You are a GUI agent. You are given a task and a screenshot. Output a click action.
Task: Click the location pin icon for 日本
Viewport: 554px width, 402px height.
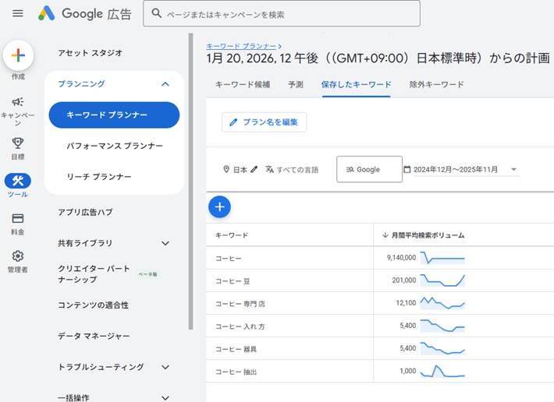(x=226, y=169)
